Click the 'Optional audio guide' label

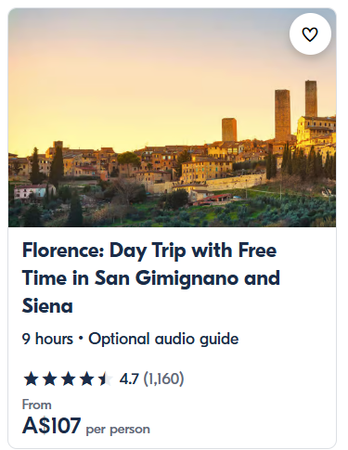[163, 339]
